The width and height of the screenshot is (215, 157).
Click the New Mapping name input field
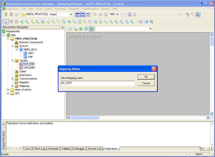tap(98, 83)
